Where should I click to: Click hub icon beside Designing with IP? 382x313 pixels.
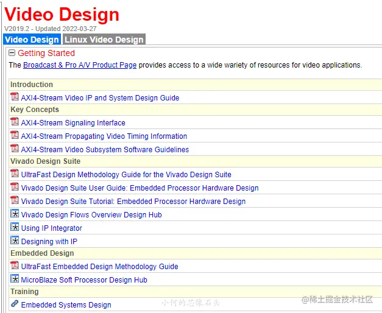click(x=15, y=241)
